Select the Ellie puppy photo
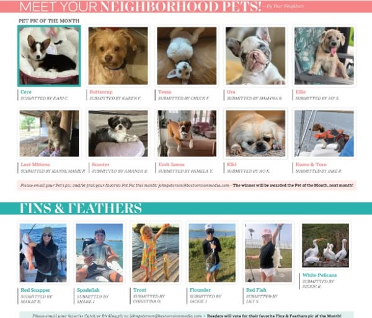This screenshot has width=372, height=318. point(324,56)
